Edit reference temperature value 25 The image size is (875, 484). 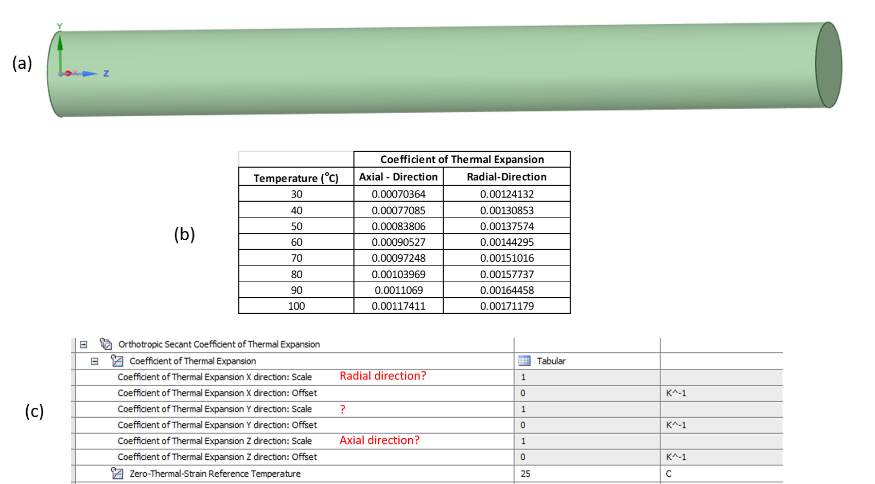click(587, 473)
